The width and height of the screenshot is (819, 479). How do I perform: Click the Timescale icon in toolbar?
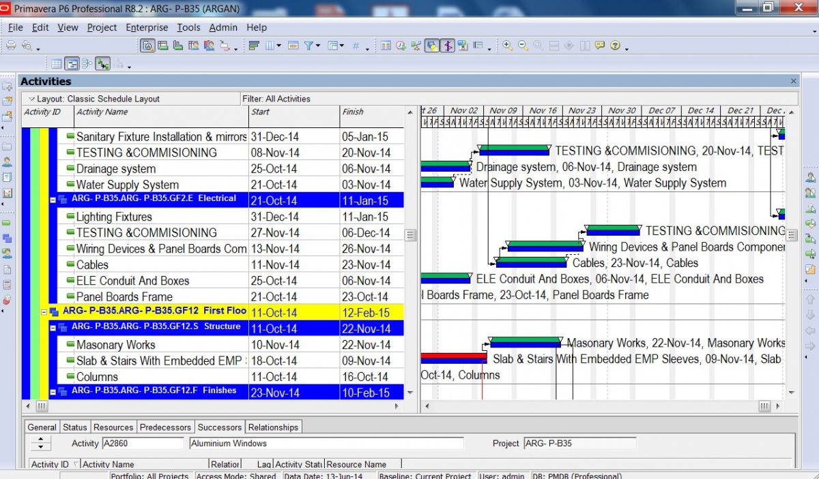293,46
